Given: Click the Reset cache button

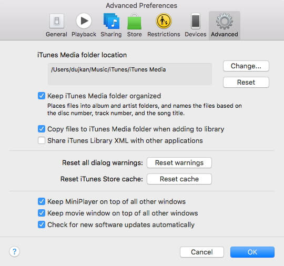Looking at the screenshot, I should tap(179, 179).
